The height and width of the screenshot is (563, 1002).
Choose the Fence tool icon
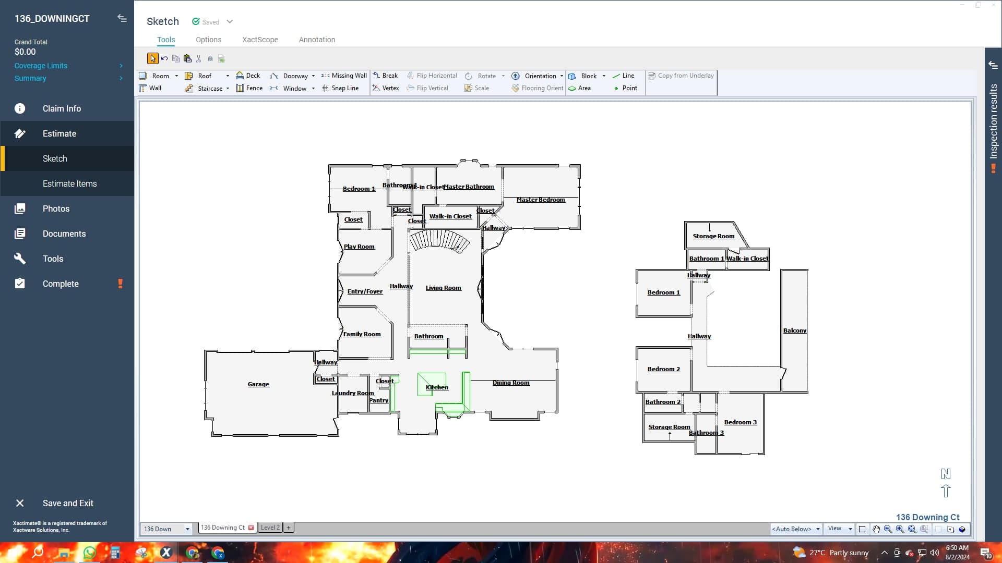(240, 88)
